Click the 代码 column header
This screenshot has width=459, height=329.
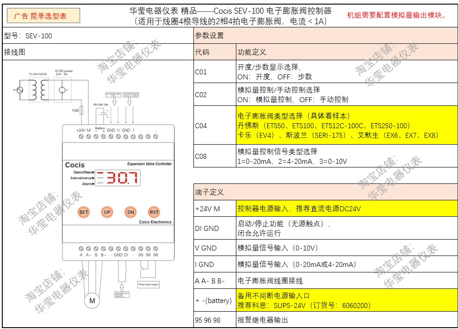(x=215, y=52)
